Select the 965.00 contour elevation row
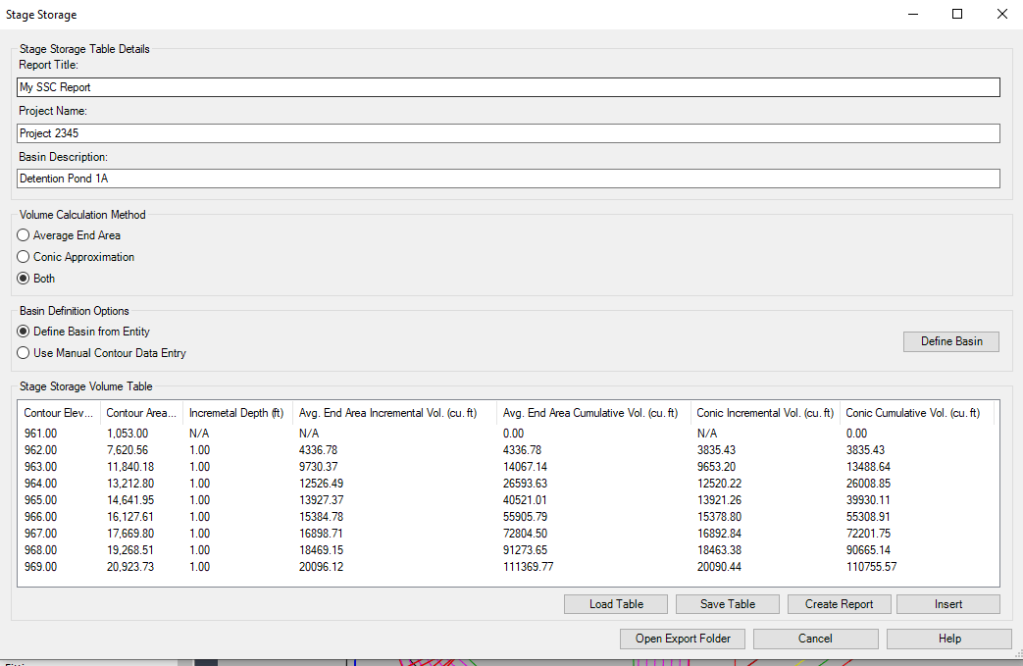1023x666 pixels. click(39, 500)
